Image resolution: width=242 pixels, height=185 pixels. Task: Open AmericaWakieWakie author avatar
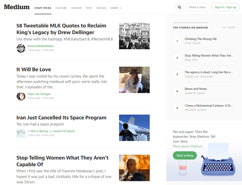[x=21, y=48]
